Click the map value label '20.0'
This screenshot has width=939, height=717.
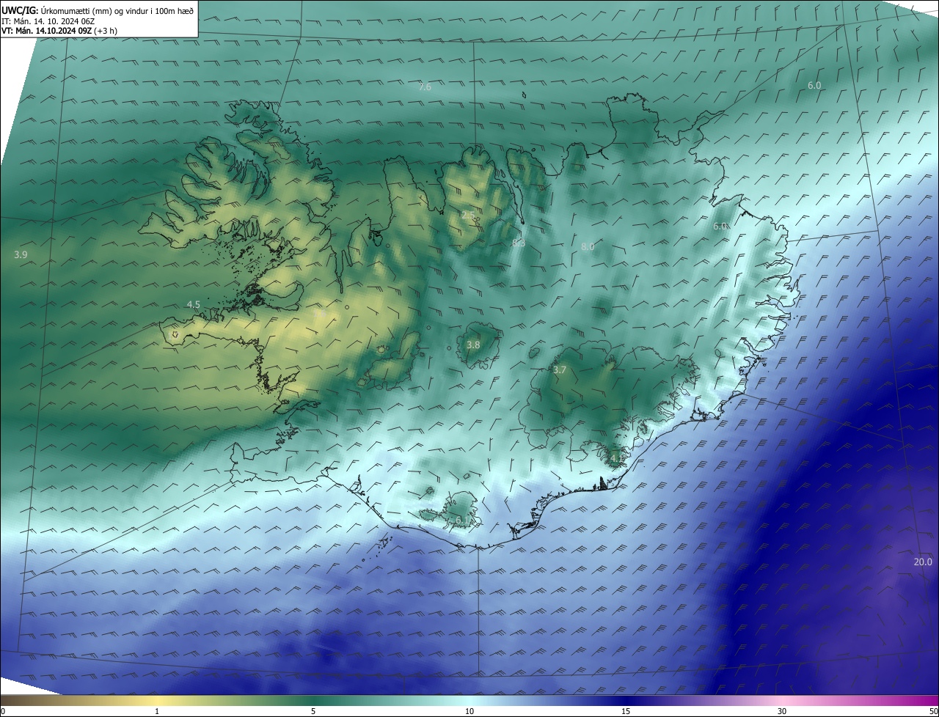pos(923,562)
